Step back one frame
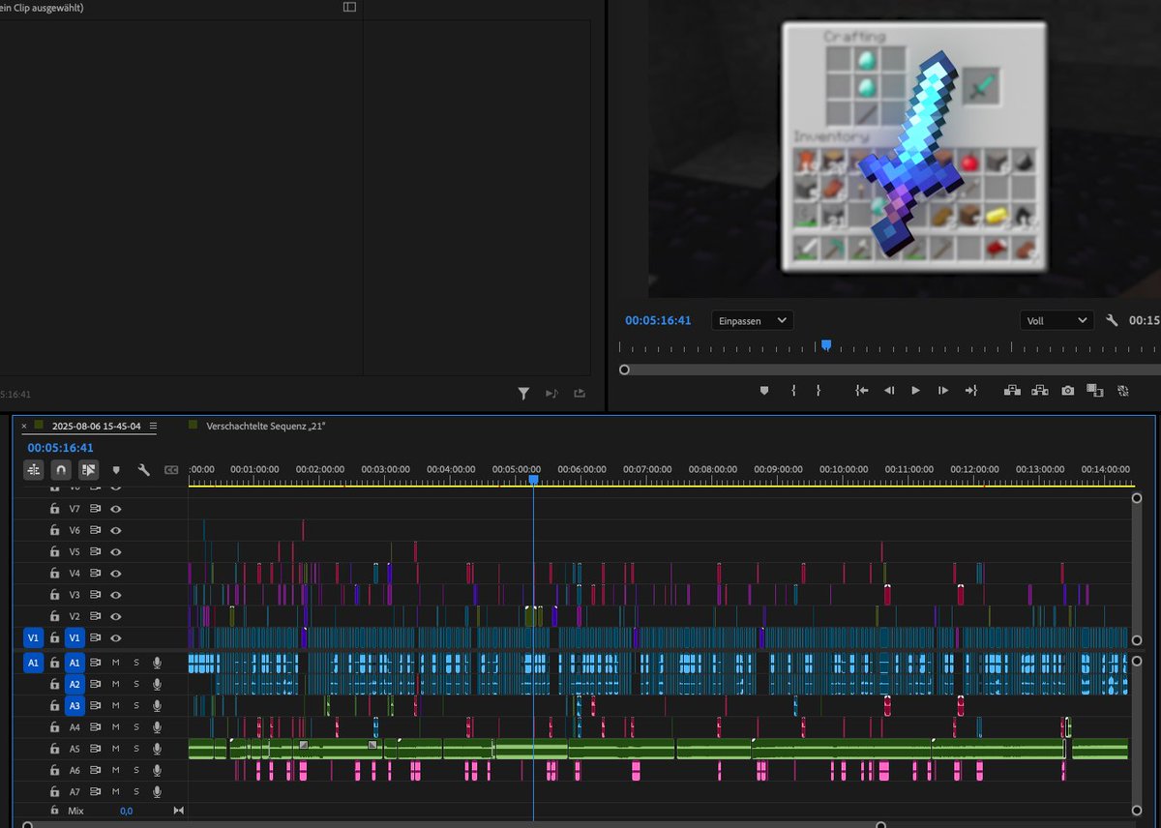This screenshot has height=828, width=1161. point(889,390)
